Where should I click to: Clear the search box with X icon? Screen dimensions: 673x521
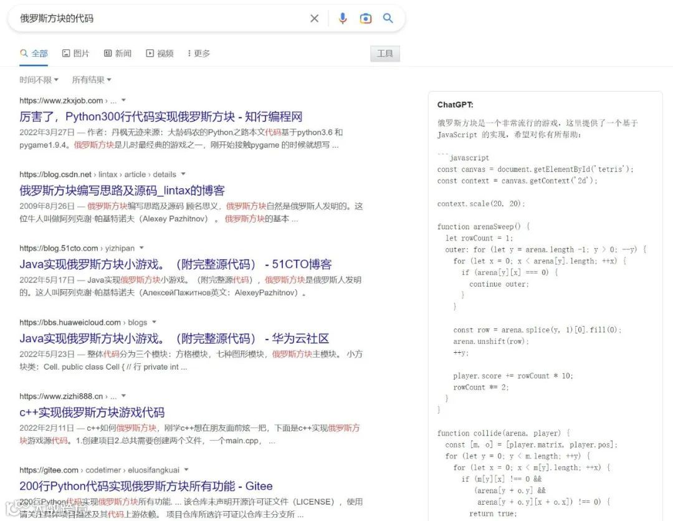[314, 19]
